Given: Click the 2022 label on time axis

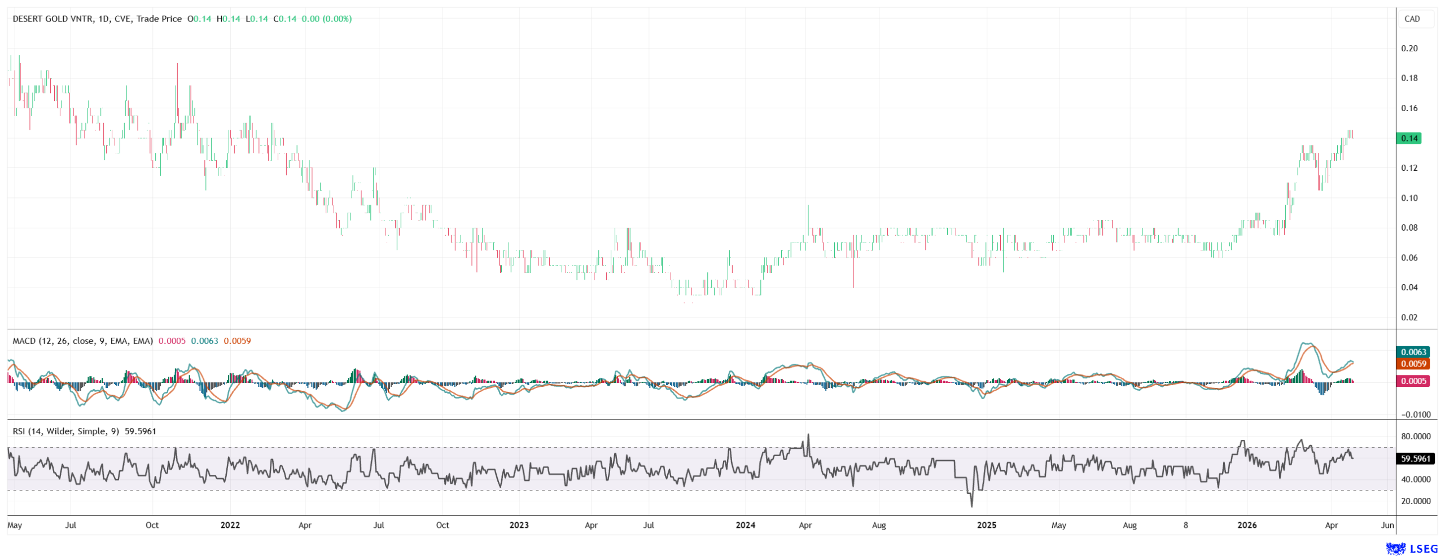Looking at the screenshot, I should click(x=230, y=526).
